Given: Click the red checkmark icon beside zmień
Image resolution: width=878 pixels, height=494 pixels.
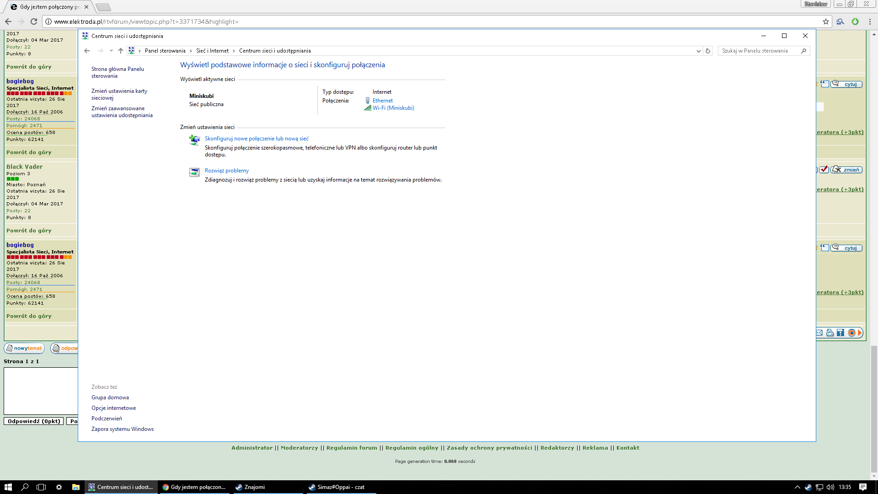Looking at the screenshot, I should click(x=824, y=170).
